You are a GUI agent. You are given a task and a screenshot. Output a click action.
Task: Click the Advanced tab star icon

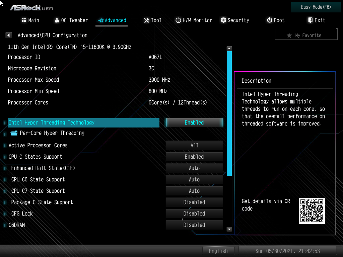(x=100, y=20)
